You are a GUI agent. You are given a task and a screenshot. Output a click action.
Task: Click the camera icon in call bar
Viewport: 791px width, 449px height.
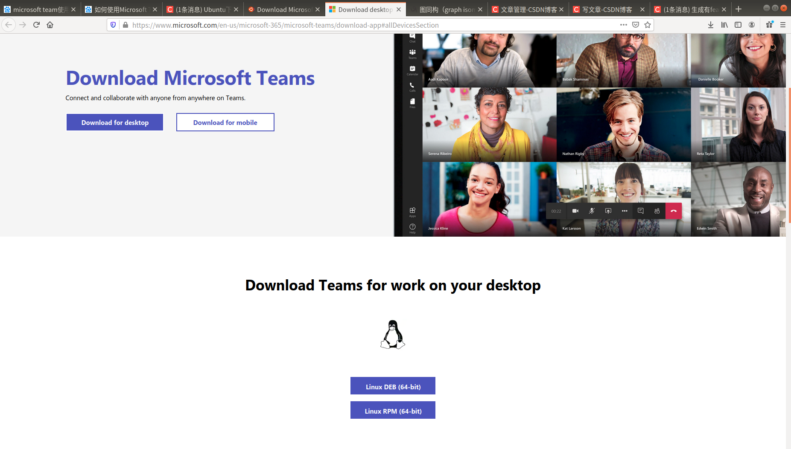pyautogui.click(x=575, y=211)
